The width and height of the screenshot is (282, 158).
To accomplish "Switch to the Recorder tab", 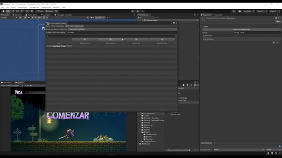I will click(218, 15).
